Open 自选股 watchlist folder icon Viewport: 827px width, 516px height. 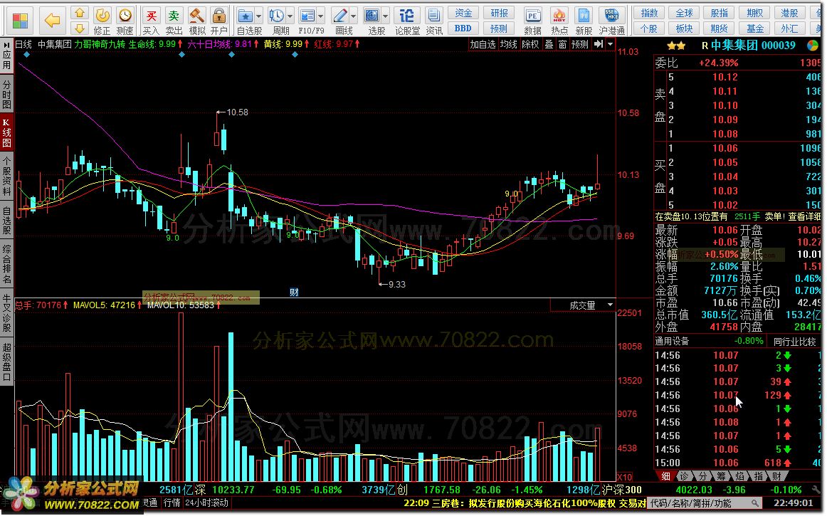coord(246,16)
